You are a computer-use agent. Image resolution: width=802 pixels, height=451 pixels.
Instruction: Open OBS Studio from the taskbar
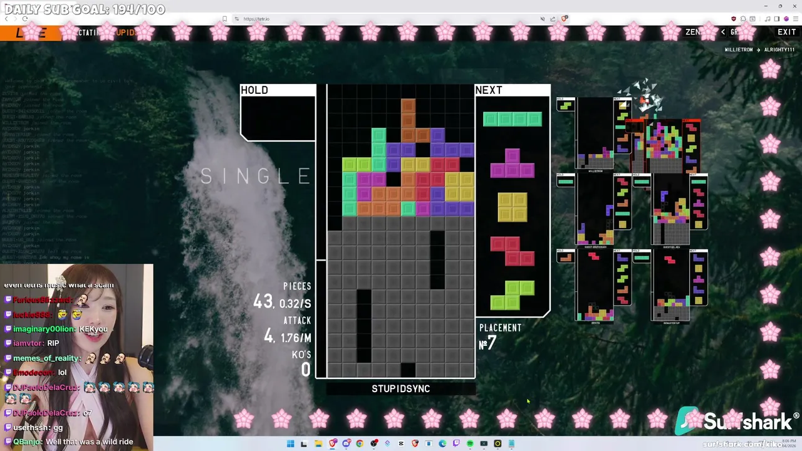click(373, 443)
